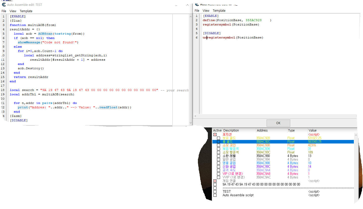Screen dimensions: 363x209
Task: Click the Value column header
Action: click(312, 130)
